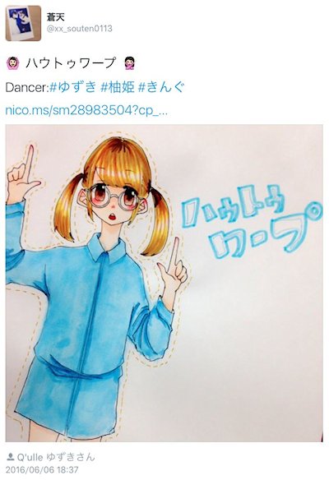Click the 2016/06/06 18:37 timestamp

(x=42, y=469)
